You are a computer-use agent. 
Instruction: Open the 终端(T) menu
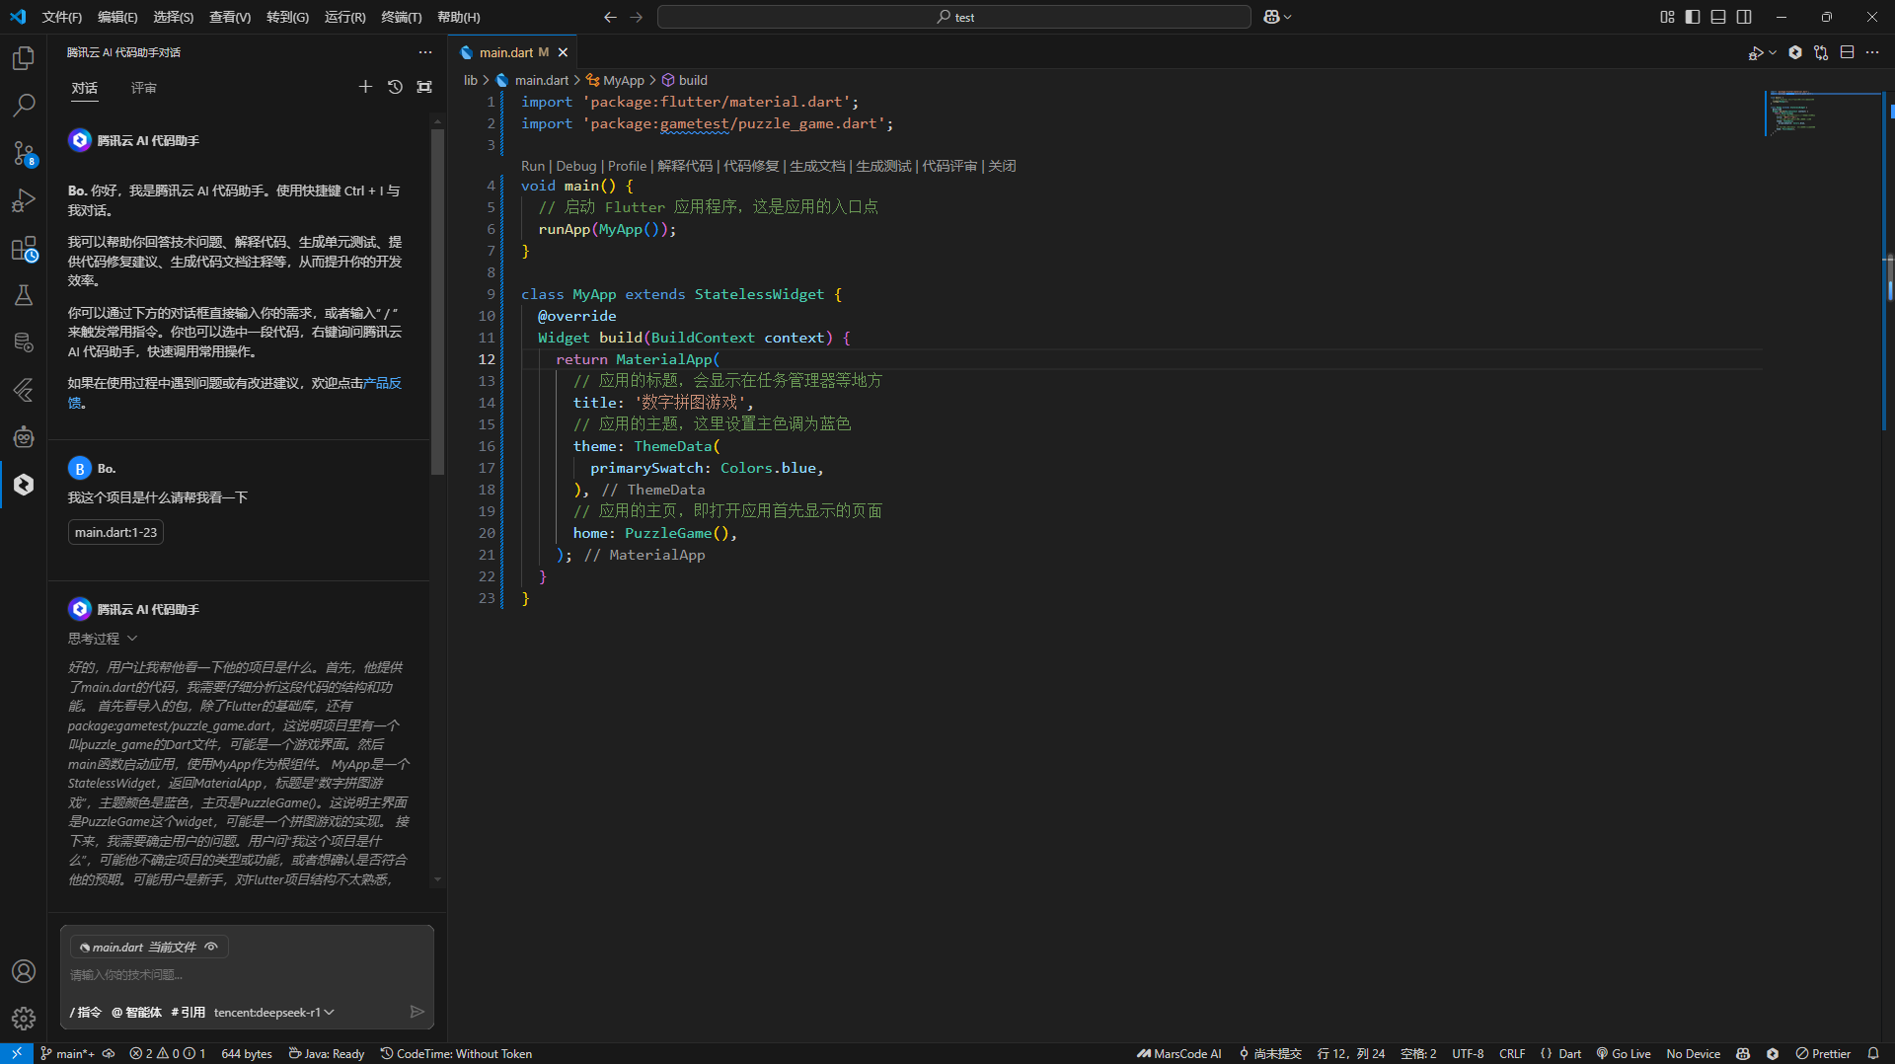pos(401,17)
